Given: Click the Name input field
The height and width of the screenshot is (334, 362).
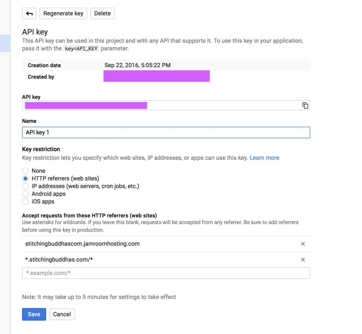Looking at the screenshot, I should click(166, 132).
